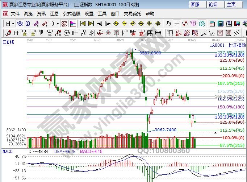Toggle the colored flag icon
The image size is (247, 182).
[73, 24]
